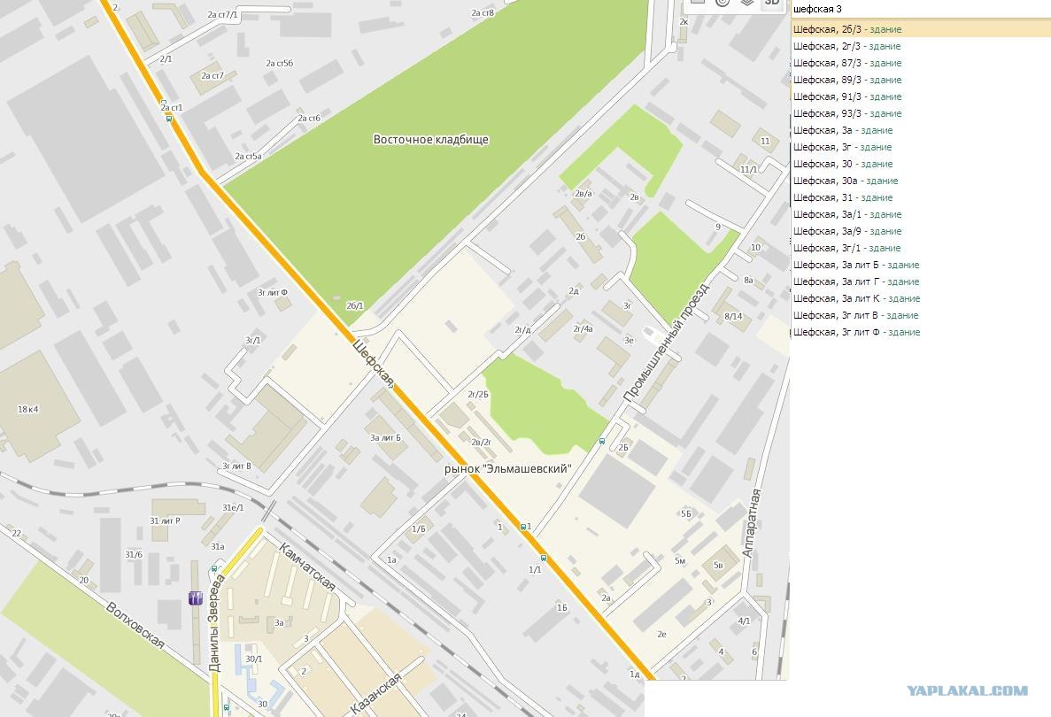Choose suggestion Шефская, 87/3 from list
This screenshot has height=717, width=1051.
tap(920, 63)
